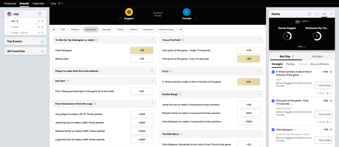Image resolution: width=339 pixels, height=147 pixels.
Task: Select the stats bar chart icon in Media
Action: (x=324, y=14)
